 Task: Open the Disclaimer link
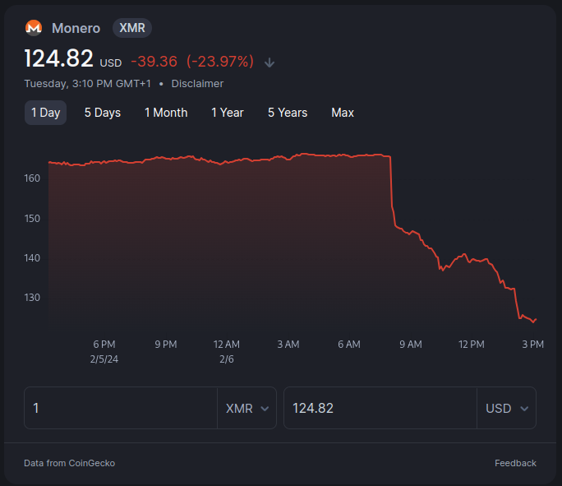click(x=197, y=83)
